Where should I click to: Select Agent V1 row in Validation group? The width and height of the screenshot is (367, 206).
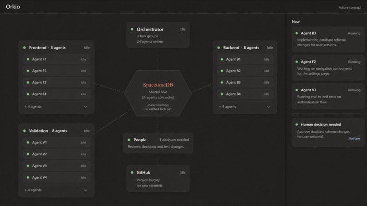tap(56, 143)
